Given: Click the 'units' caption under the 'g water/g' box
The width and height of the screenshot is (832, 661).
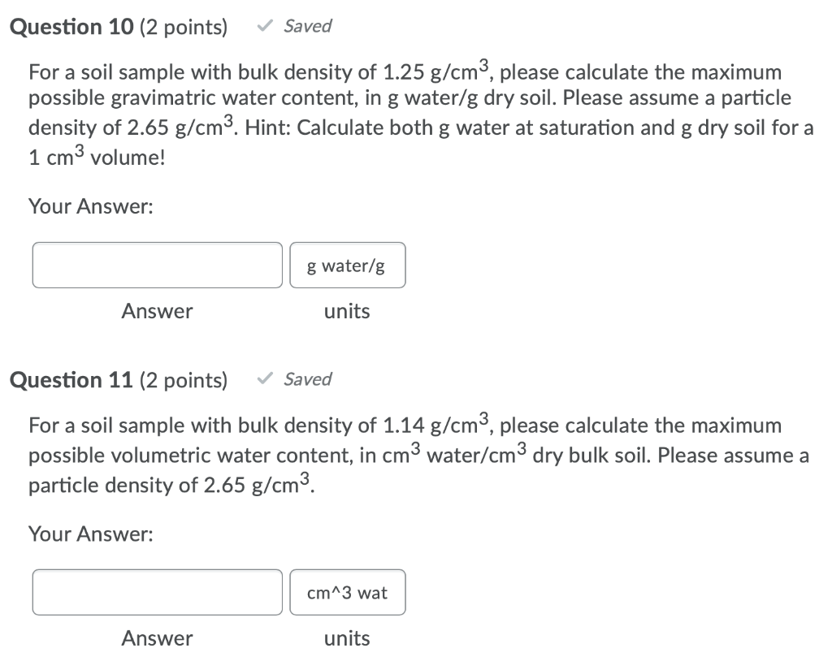Looking at the screenshot, I should tap(347, 311).
